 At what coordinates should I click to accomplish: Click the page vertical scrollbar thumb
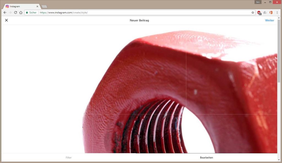click(x=279, y=51)
